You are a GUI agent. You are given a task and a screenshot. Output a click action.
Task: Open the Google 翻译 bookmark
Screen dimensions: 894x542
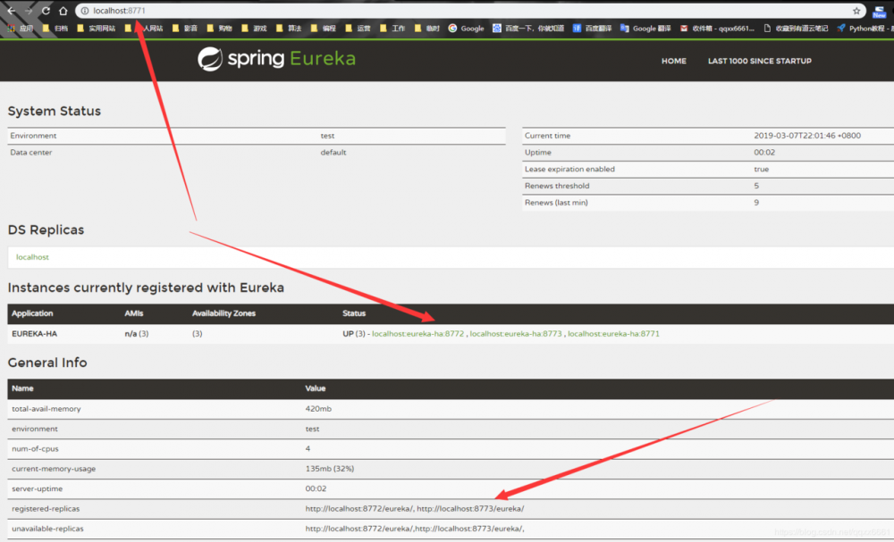tap(646, 28)
